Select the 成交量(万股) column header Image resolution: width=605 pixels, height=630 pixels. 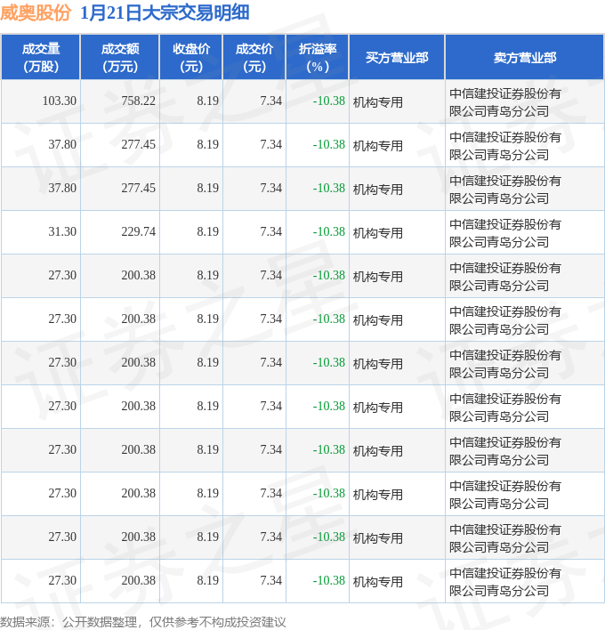[x=40, y=58]
